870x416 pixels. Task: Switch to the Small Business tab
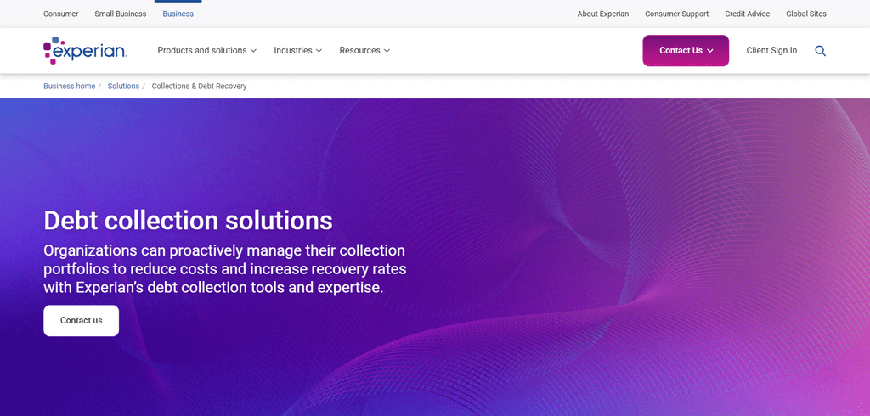click(121, 14)
